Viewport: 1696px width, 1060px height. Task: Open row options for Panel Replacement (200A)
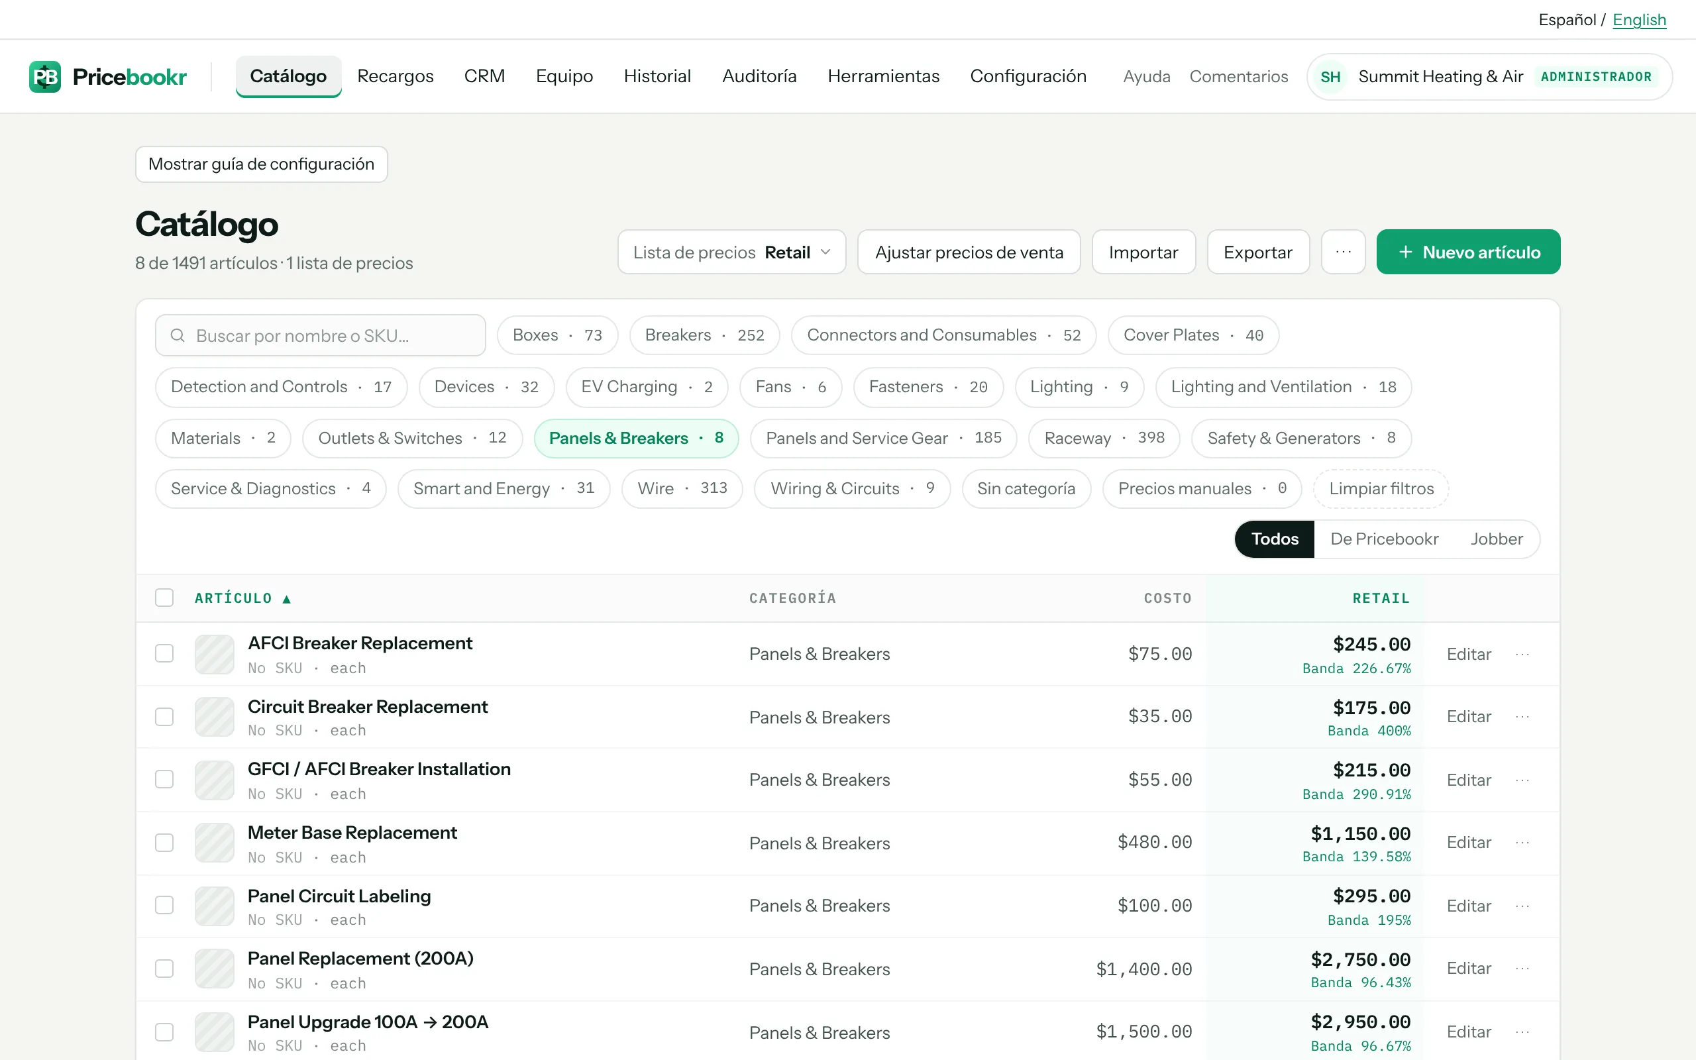(1522, 968)
